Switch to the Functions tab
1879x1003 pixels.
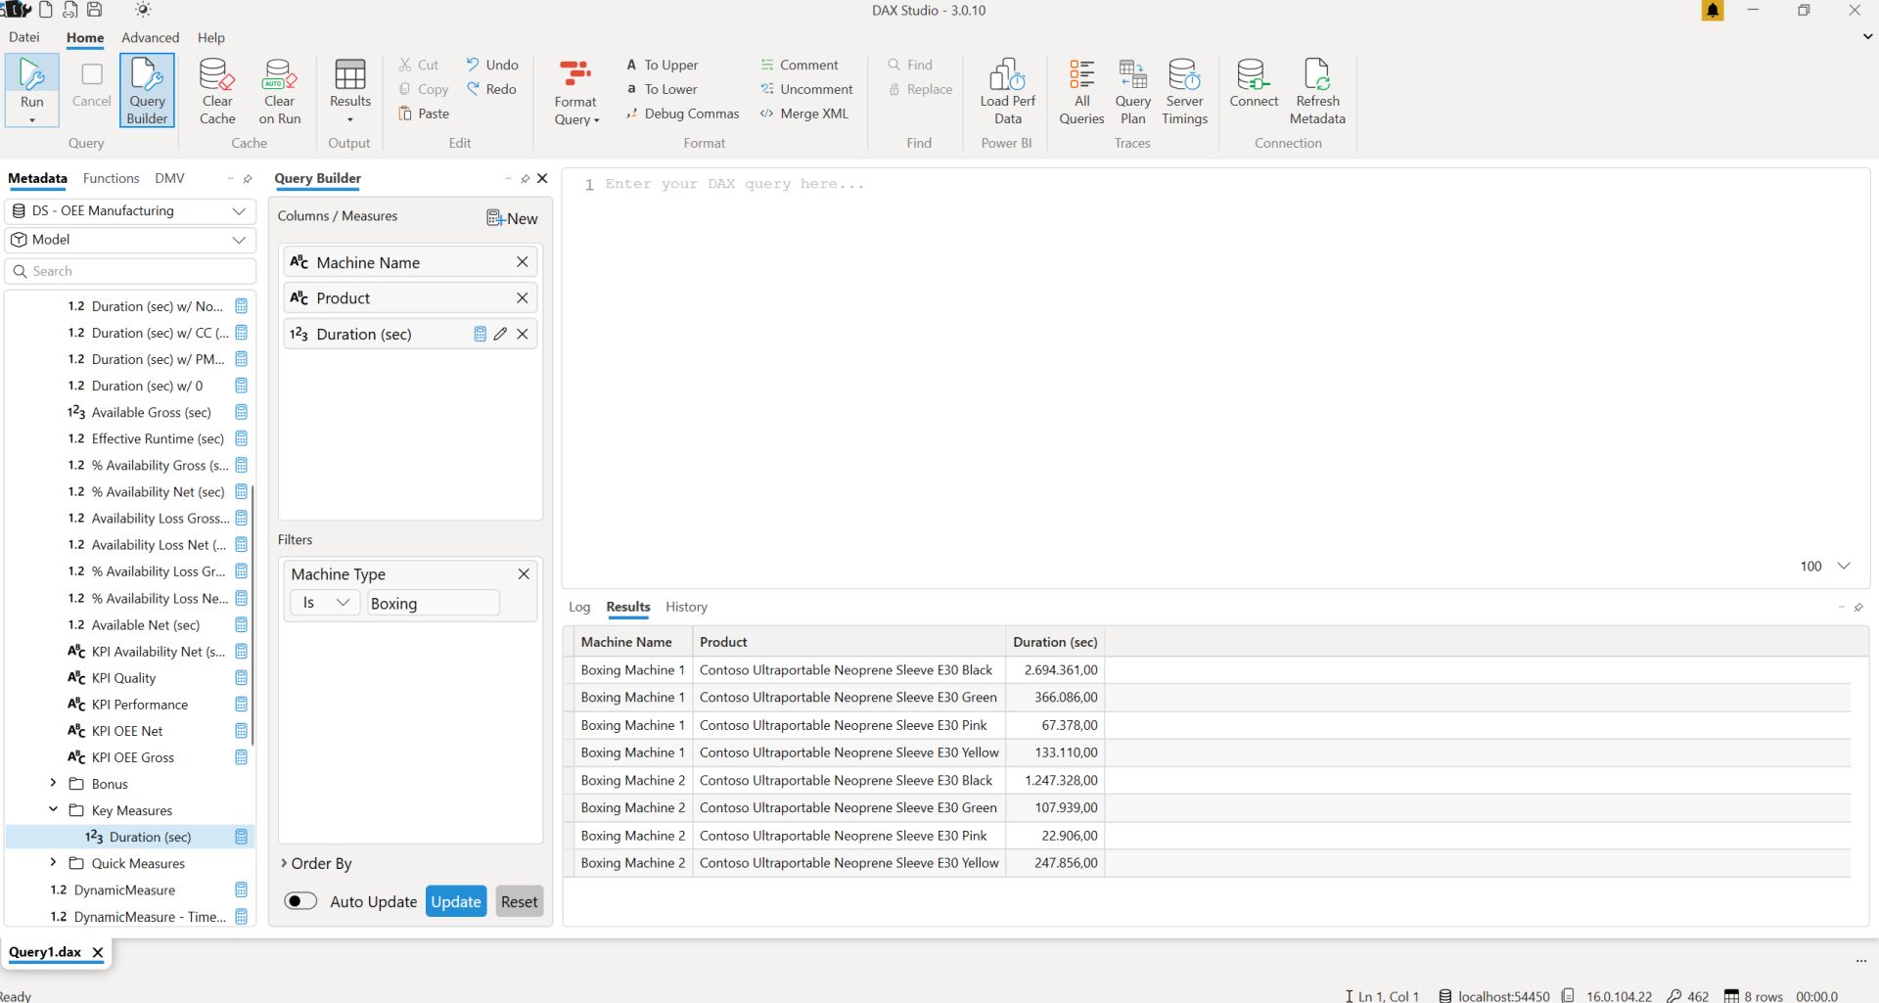tap(111, 178)
